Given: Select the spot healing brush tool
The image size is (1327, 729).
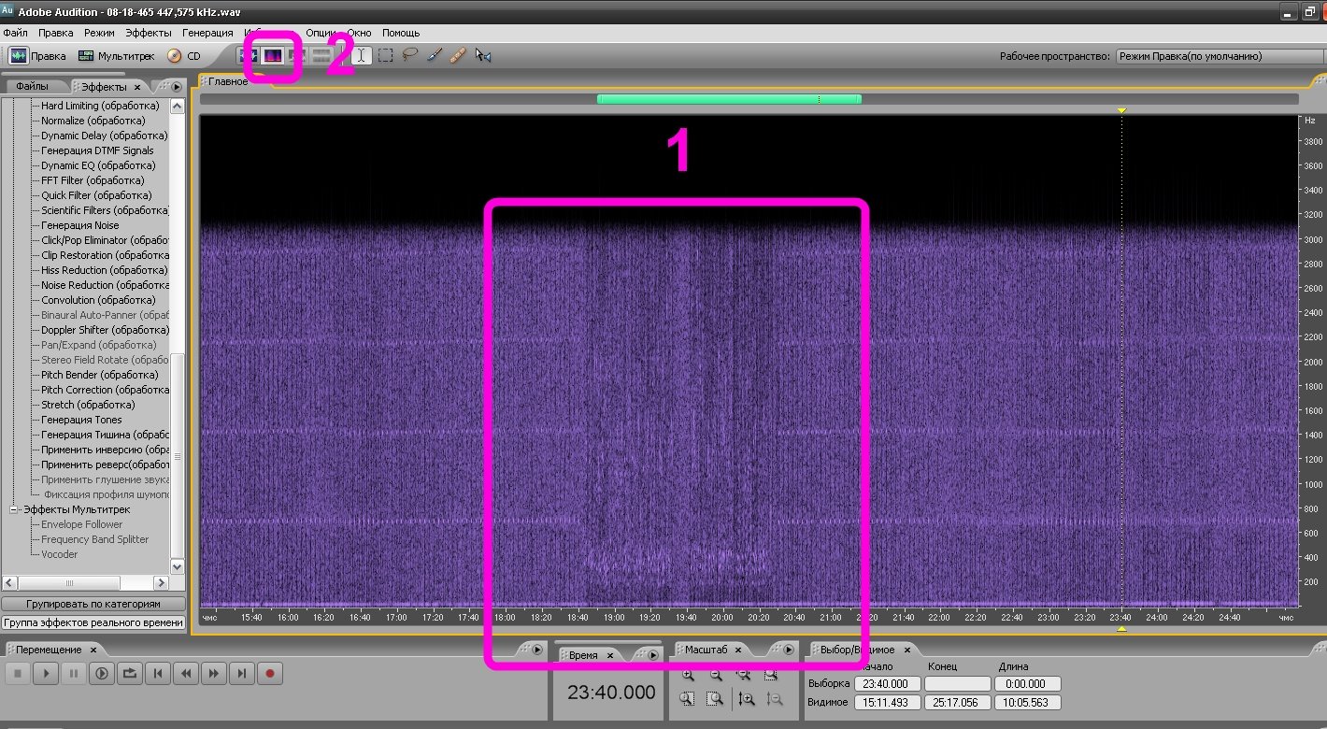Looking at the screenshot, I should [458, 56].
